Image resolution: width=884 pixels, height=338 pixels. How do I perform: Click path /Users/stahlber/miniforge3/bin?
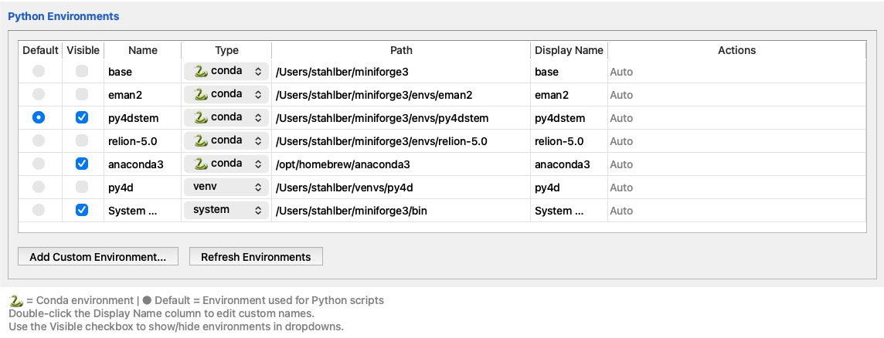(352, 211)
